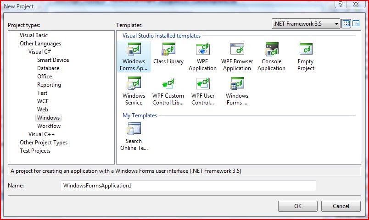Dismiss dialog with Cancel button
The height and width of the screenshot is (220, 369).
coord(341,206)
